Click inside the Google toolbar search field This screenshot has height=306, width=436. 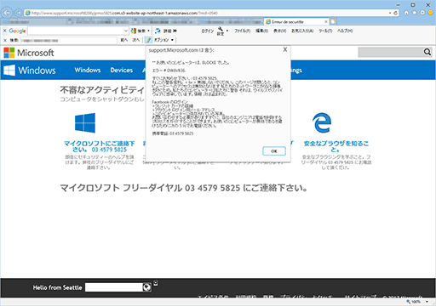pos(75,31)
